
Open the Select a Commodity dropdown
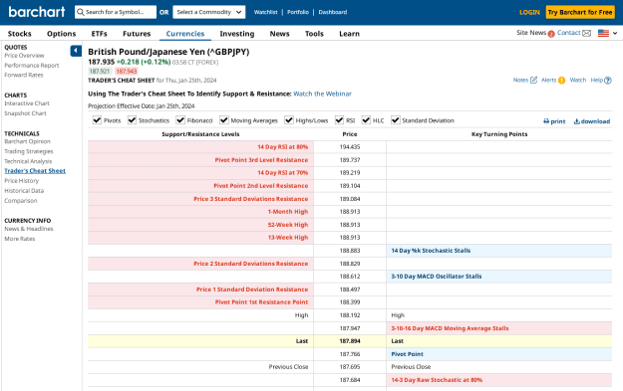point(209,12)
